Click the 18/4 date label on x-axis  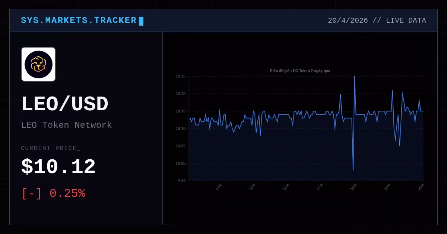[354, 187]
